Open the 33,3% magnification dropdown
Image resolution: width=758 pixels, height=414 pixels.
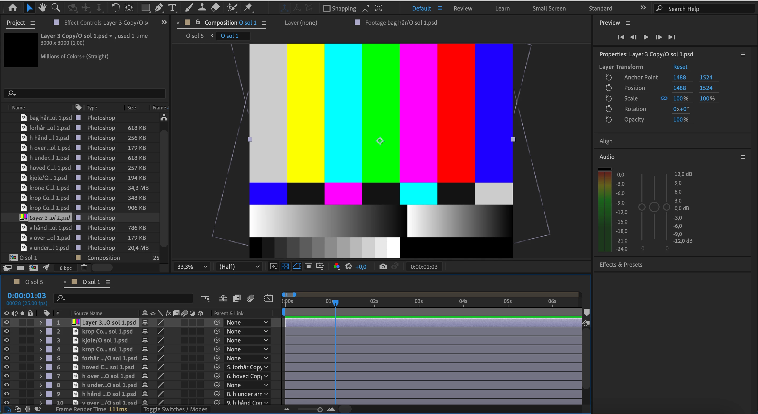pyautogui.click(x=192, y=267)
